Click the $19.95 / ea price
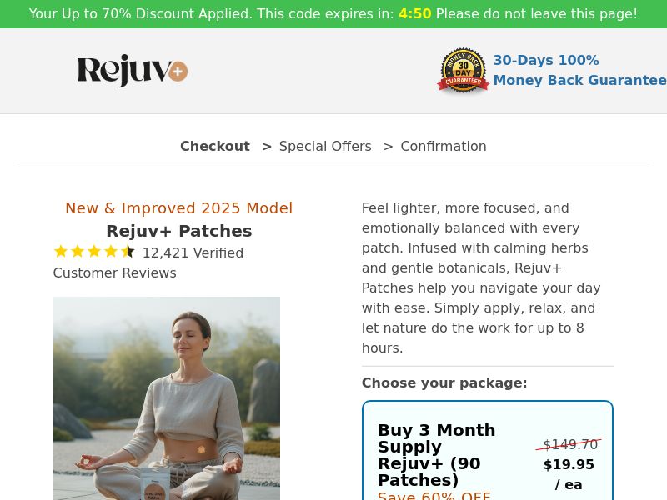 [x=569, y=474]
